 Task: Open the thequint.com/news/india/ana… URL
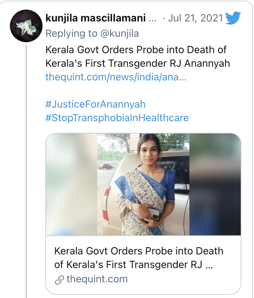(x=116, y=77)
